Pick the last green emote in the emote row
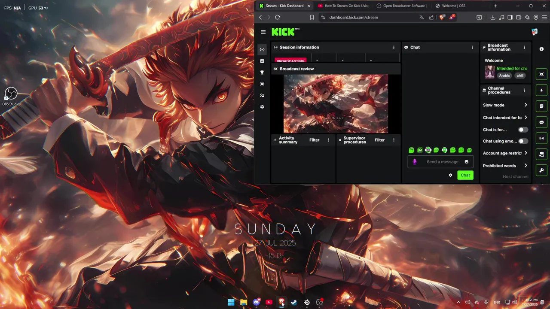This screenshot has width=550, height=309. (x=469, y=150)
